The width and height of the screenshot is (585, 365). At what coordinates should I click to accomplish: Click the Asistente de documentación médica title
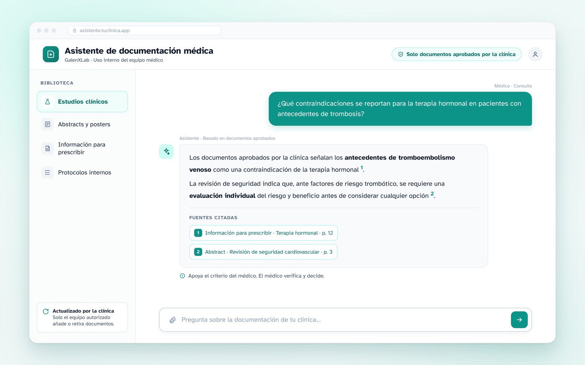[x=139, y=51]
